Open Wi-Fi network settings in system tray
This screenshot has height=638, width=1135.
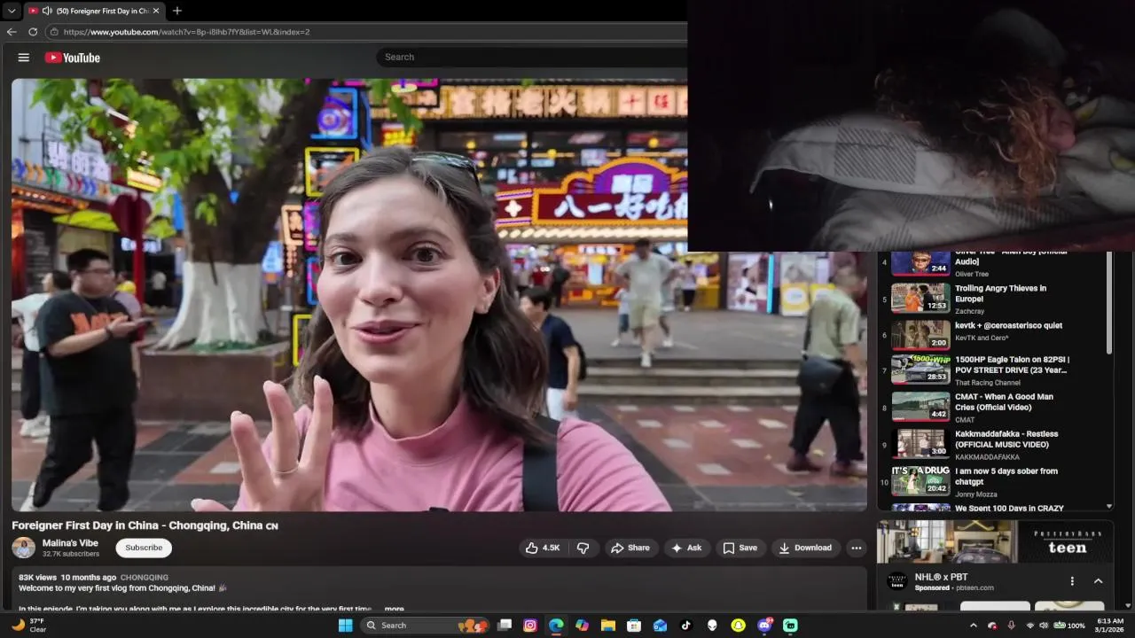[x=1030, y=625]
